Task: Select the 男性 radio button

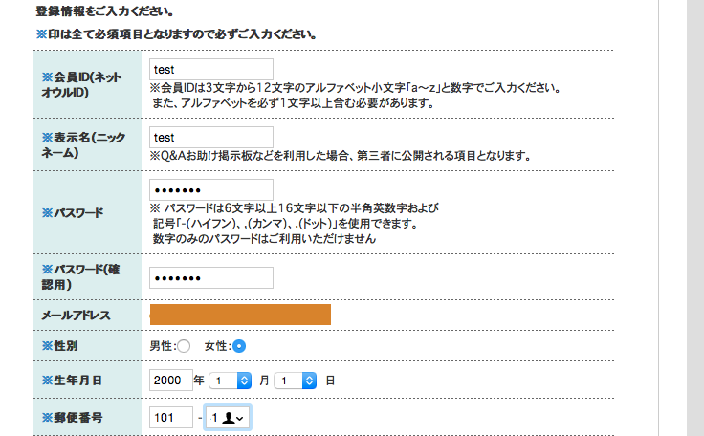Action: [x=184, y=346]
